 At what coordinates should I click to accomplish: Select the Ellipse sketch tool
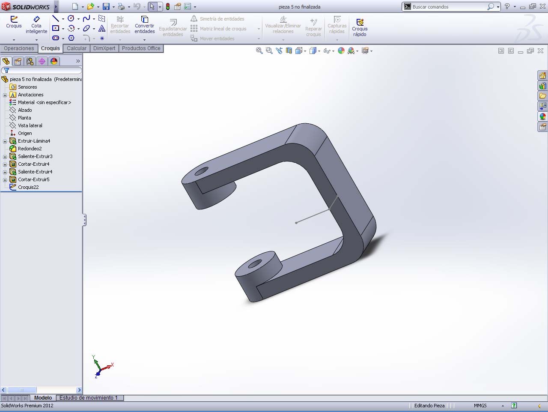(x=86, y=28)
